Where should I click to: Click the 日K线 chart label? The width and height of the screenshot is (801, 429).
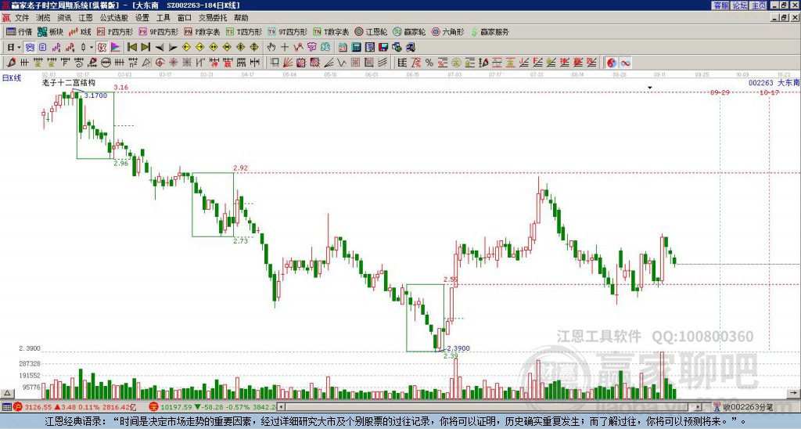[x=12, y=78]
